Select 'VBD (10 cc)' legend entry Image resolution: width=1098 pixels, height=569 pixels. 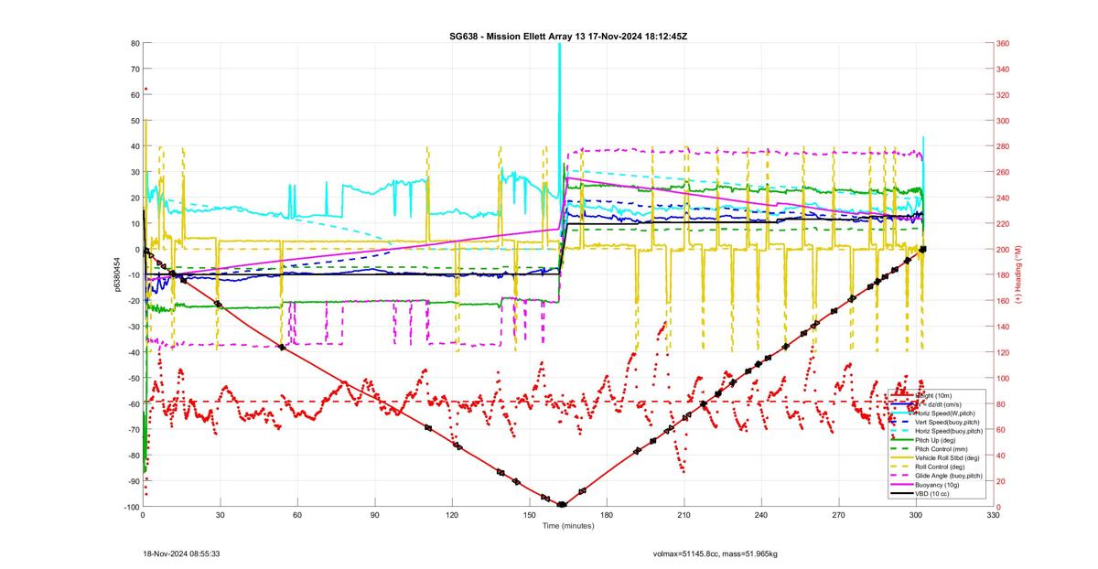click(932, 494)
